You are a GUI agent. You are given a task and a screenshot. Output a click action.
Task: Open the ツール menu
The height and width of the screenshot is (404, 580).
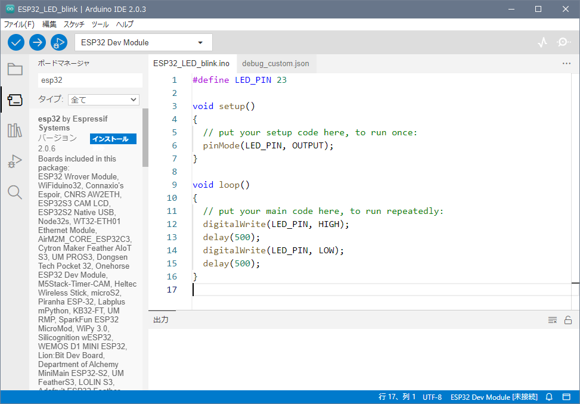(100, 24)
